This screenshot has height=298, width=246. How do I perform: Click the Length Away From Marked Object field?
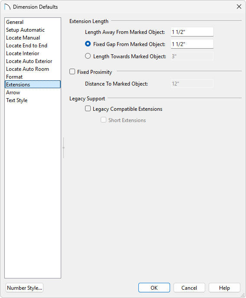click(x=192, y=32)
